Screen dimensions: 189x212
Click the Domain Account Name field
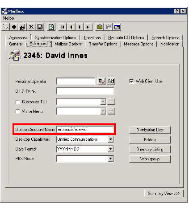85,130
